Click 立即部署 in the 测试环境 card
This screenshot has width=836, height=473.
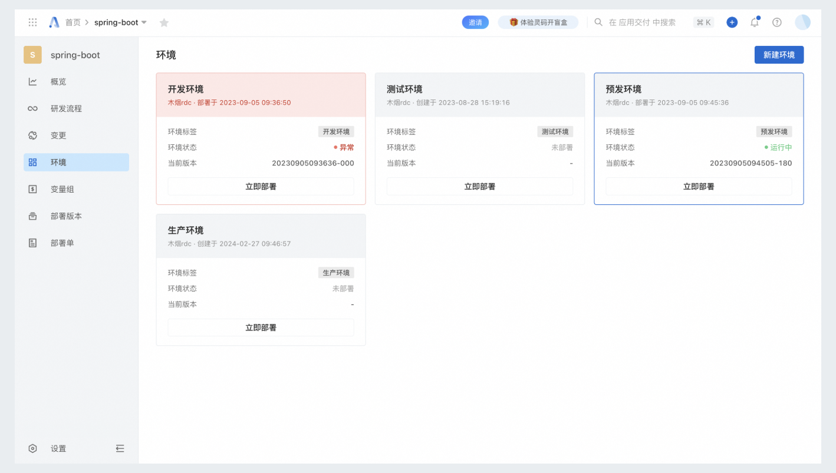coord(480,187)
